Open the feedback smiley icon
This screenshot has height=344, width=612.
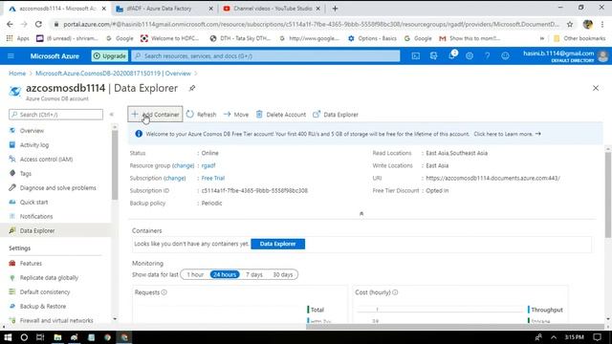505,56
